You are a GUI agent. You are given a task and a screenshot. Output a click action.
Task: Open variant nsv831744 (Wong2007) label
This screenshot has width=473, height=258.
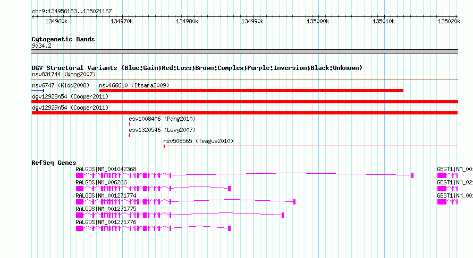point(64,74)
